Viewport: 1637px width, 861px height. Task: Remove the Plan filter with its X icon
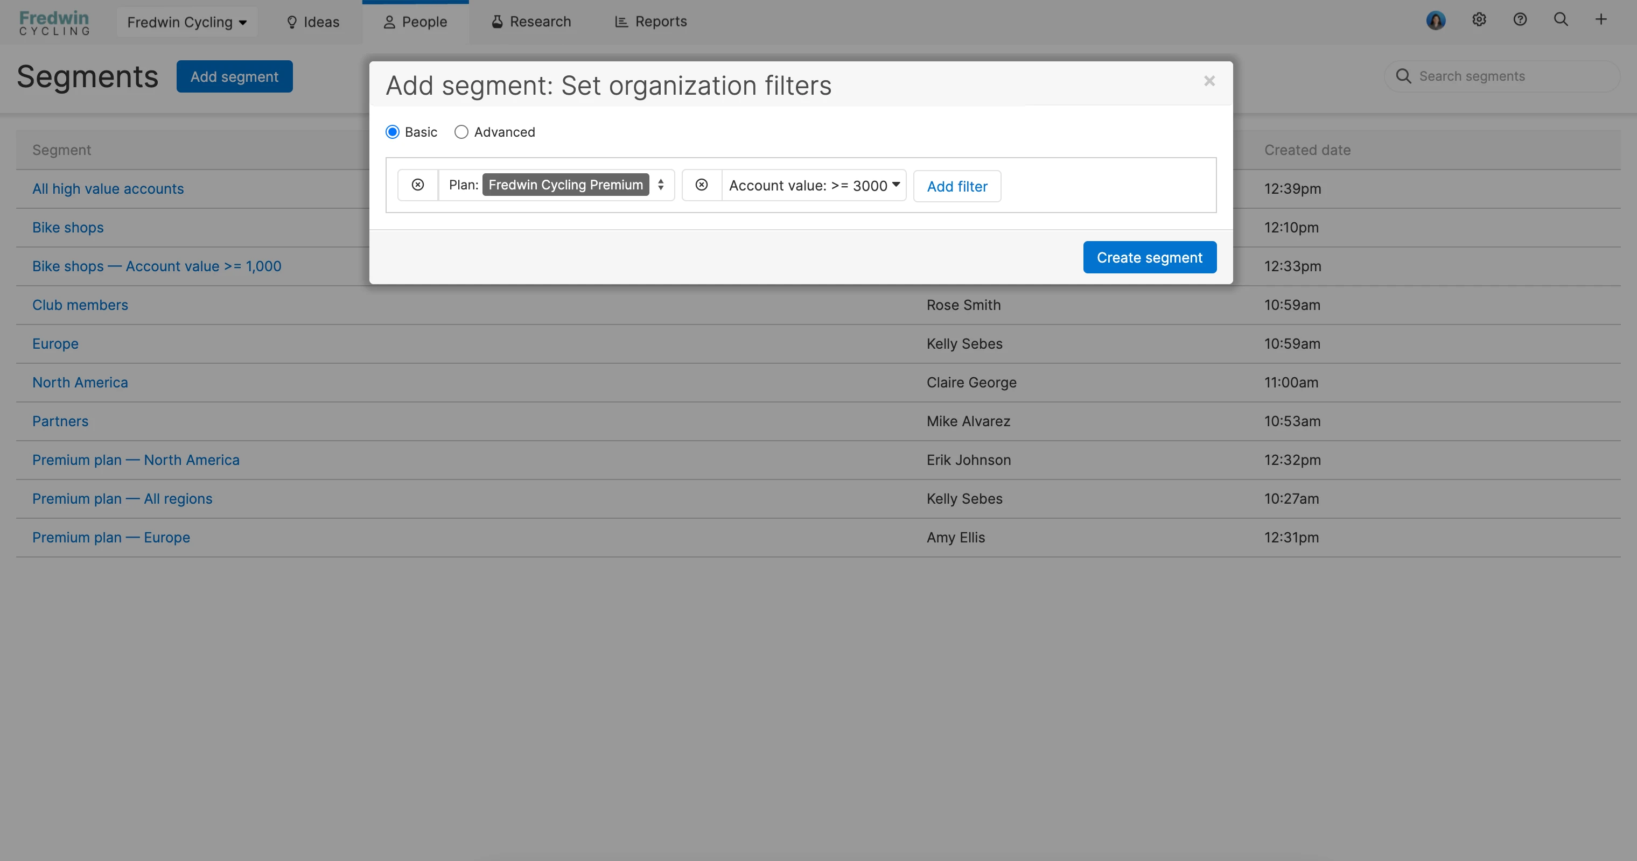[417, 185]
